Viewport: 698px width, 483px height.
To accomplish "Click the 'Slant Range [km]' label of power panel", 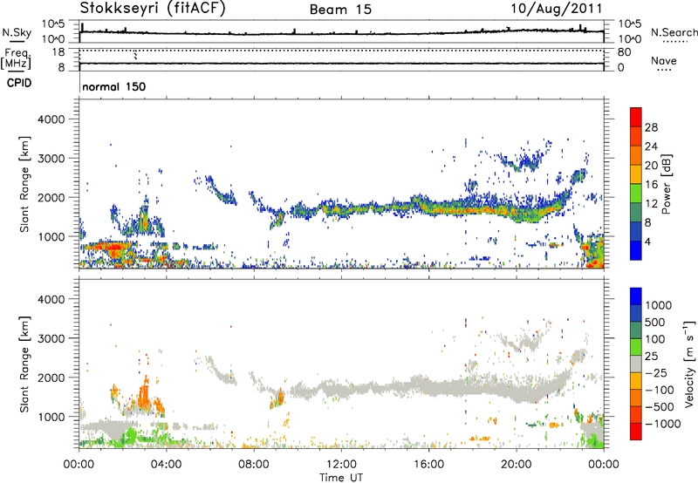I will pyautogui.click(x=24, y=184).
